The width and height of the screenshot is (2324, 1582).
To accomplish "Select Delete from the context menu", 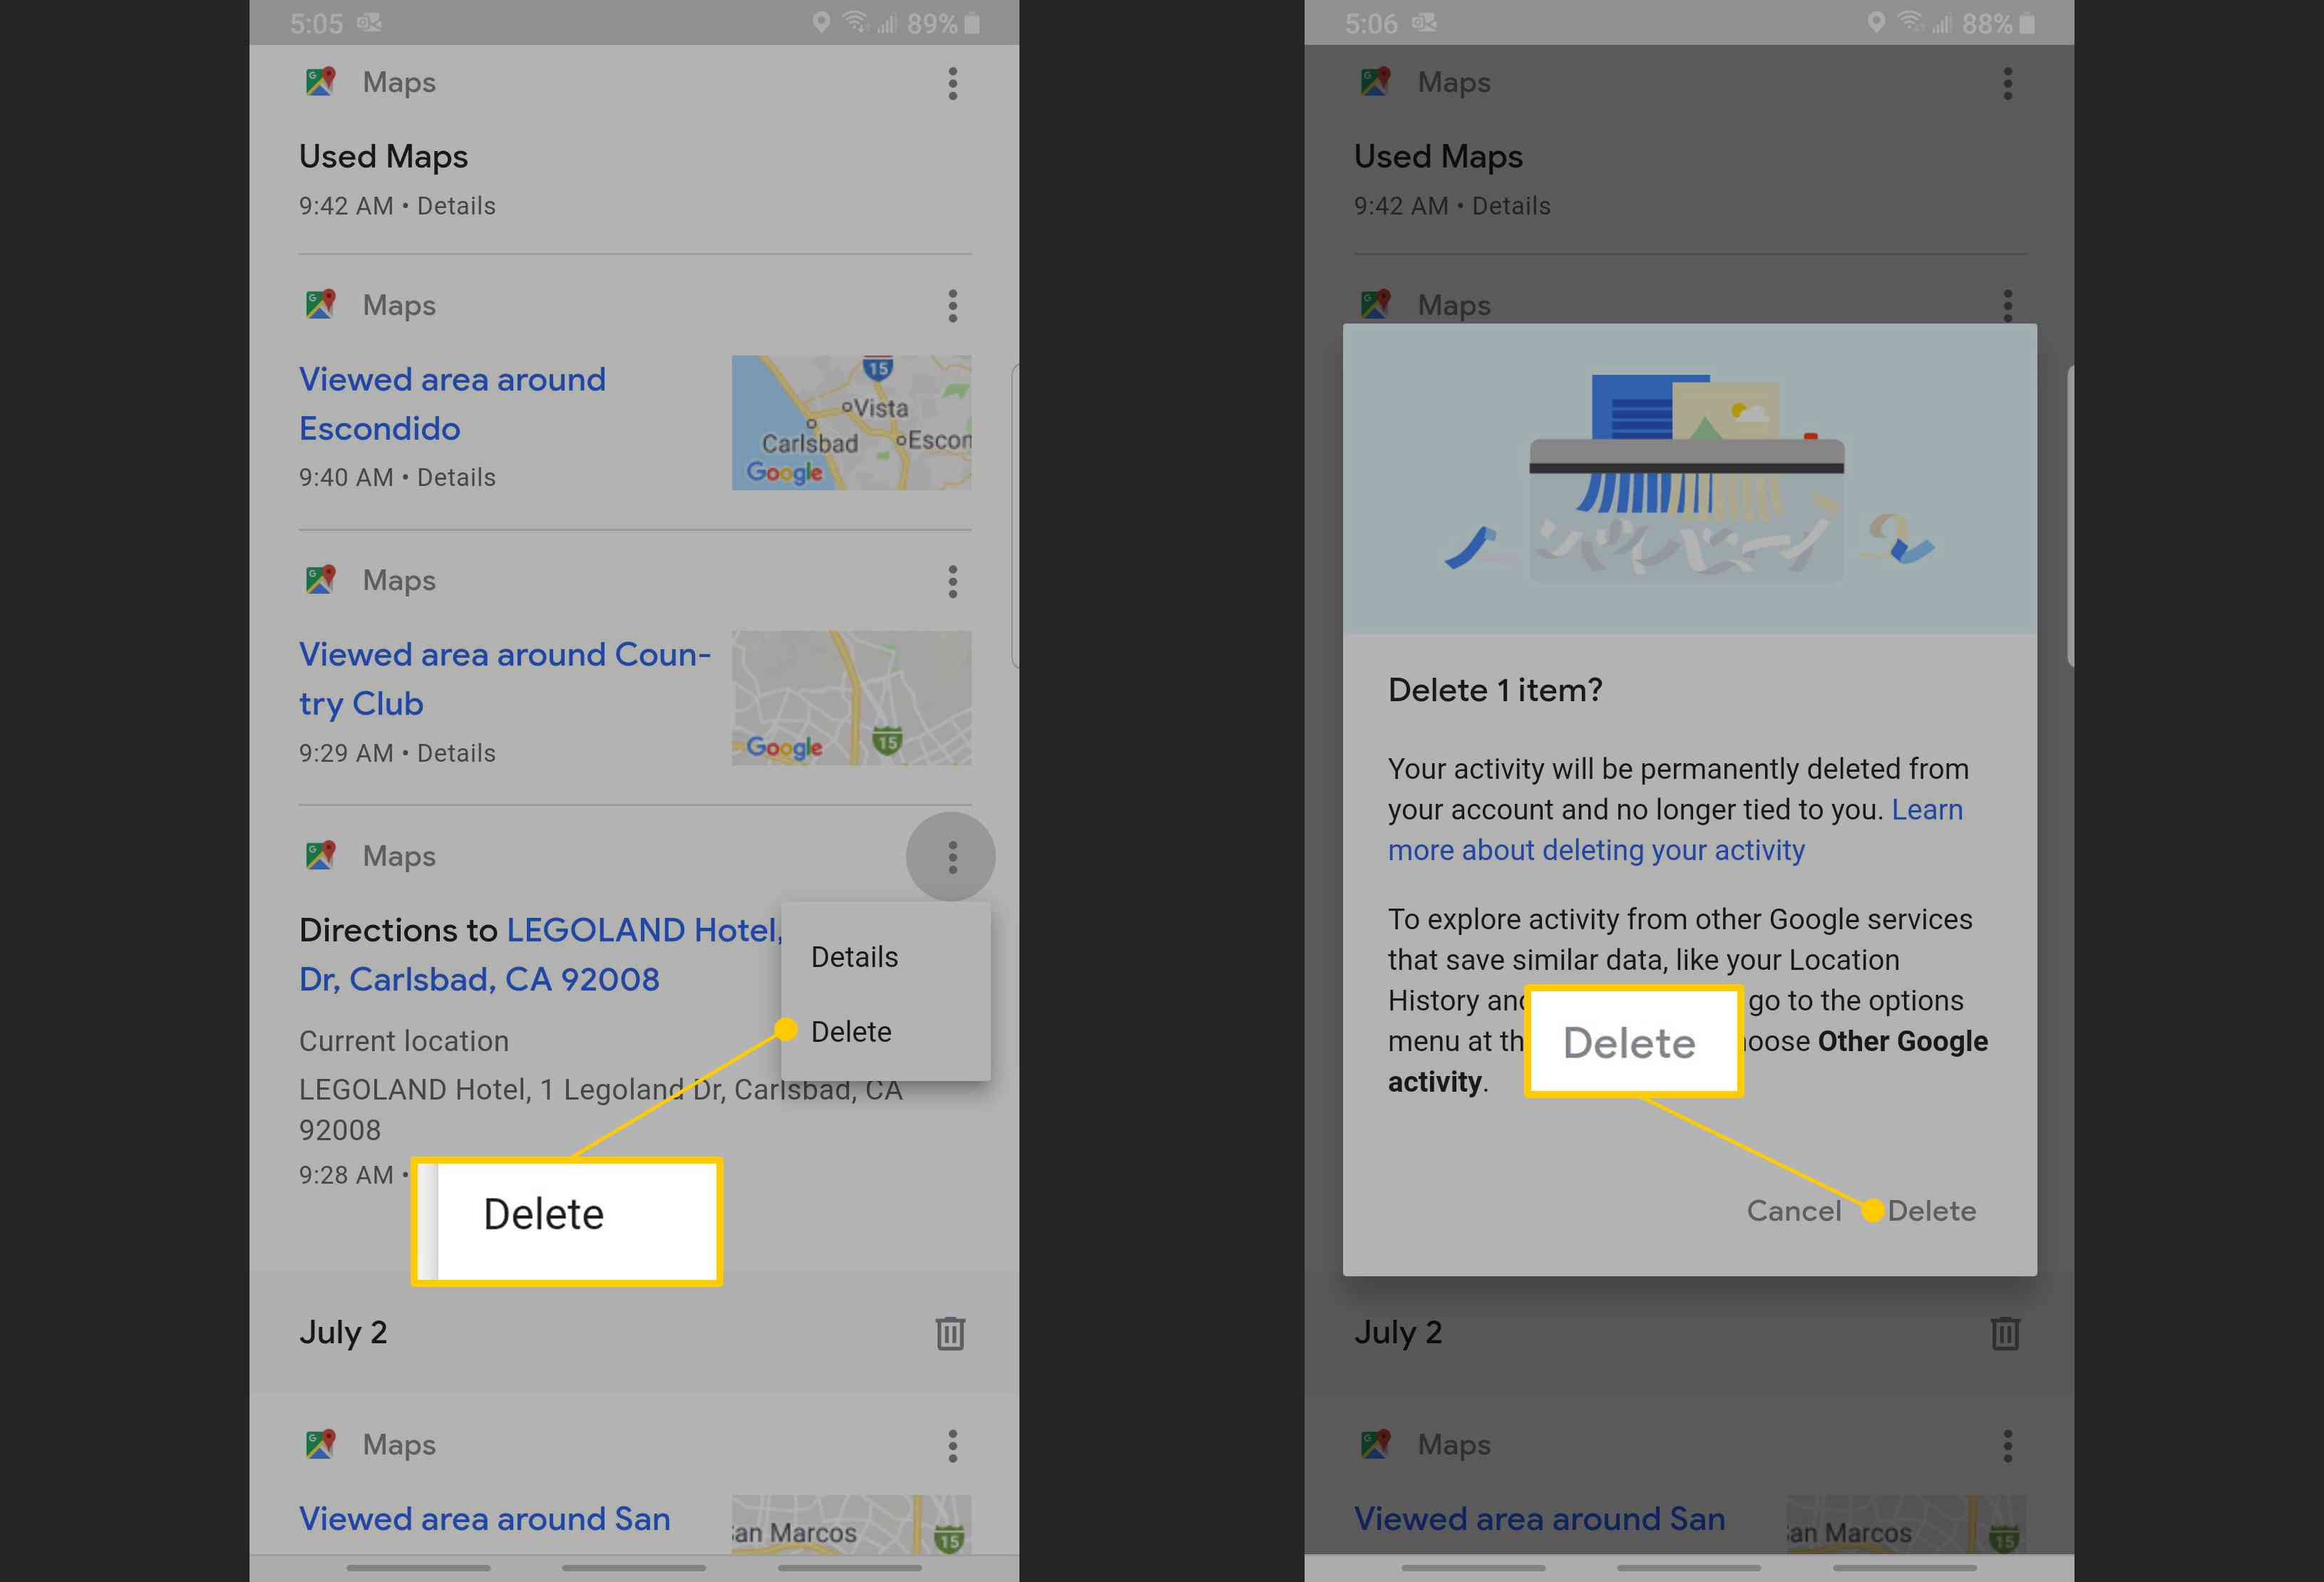I will tap(851, 1031).
